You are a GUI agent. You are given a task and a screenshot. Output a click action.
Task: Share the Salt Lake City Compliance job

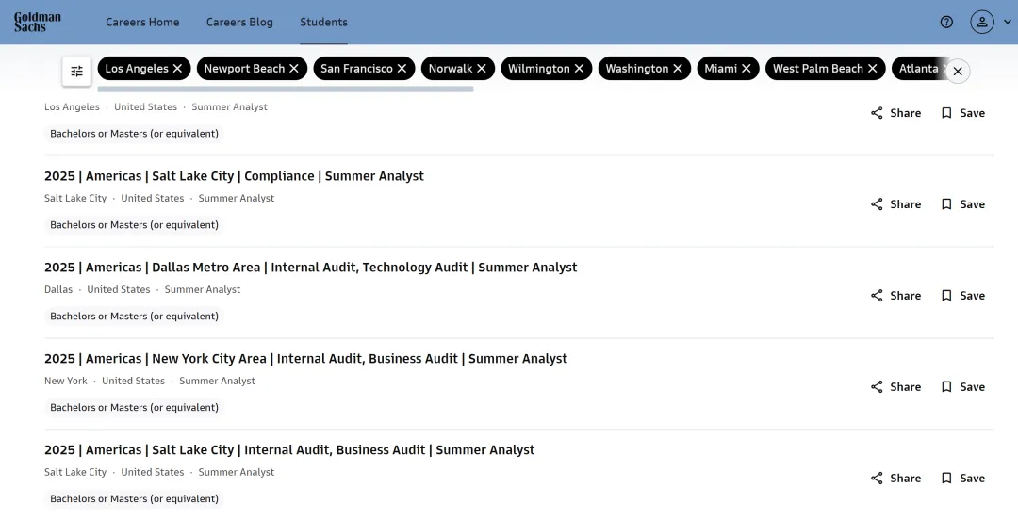coord(896,204)
